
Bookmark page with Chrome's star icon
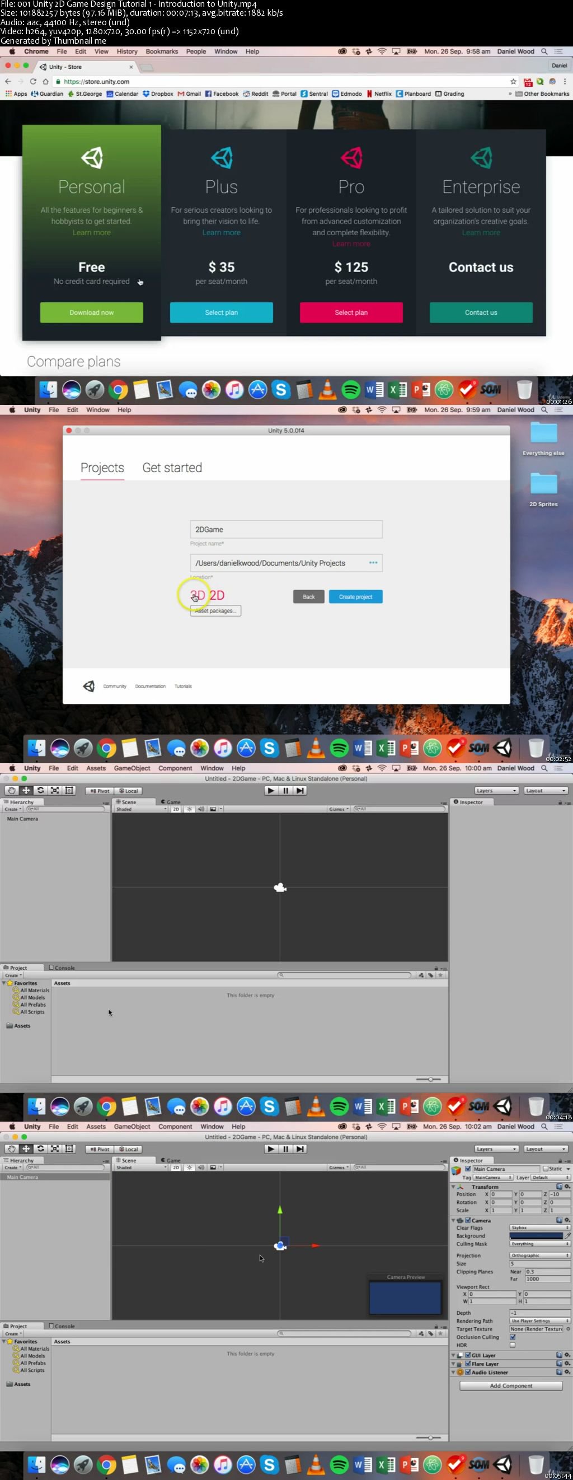point(513,82)
